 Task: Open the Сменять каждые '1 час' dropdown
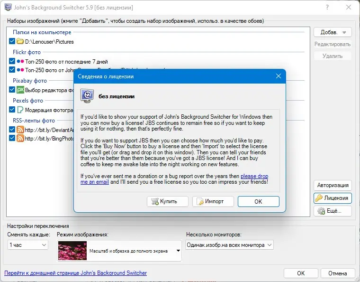28,245
